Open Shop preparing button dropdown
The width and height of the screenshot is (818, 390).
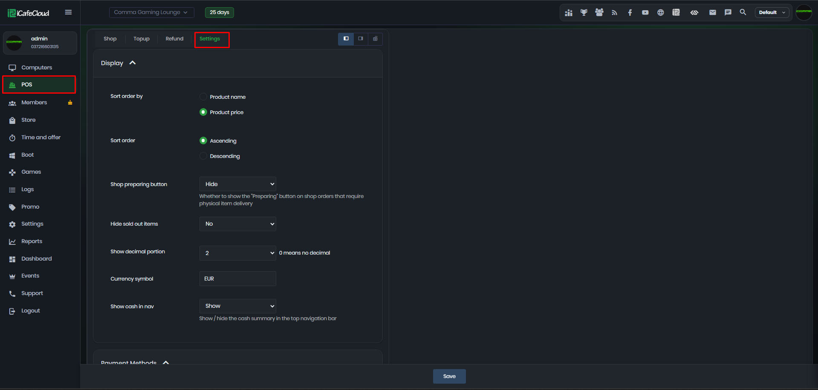click(x=237, y=184)
